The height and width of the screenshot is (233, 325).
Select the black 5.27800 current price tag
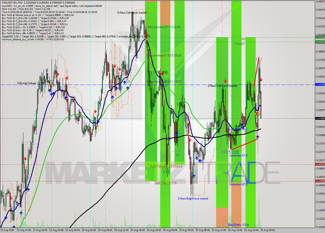[320, 118]
